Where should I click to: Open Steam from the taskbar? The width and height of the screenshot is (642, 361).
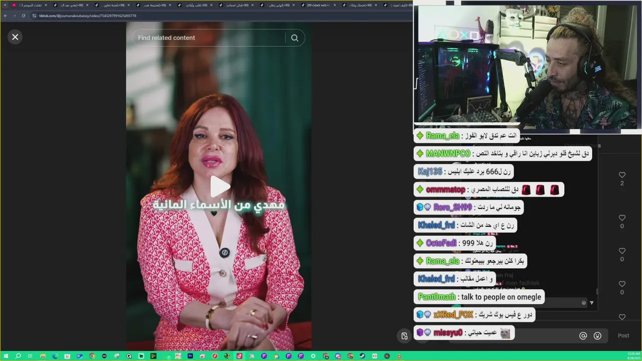click(x=362, y=356)
